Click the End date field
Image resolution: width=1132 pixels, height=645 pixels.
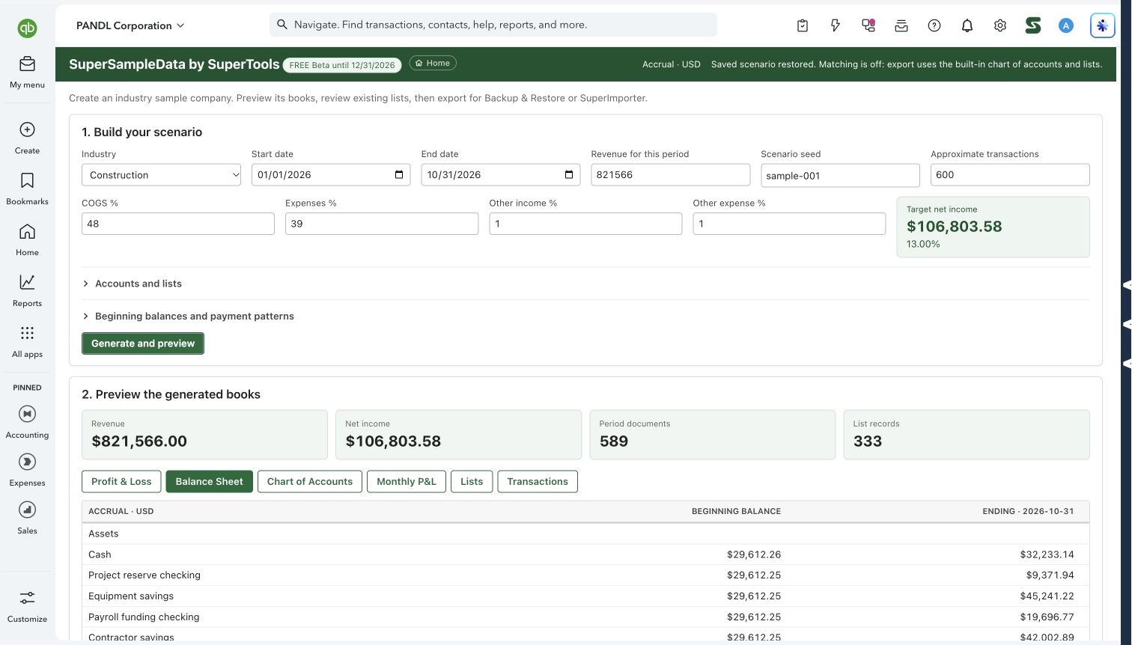(501, 175)
